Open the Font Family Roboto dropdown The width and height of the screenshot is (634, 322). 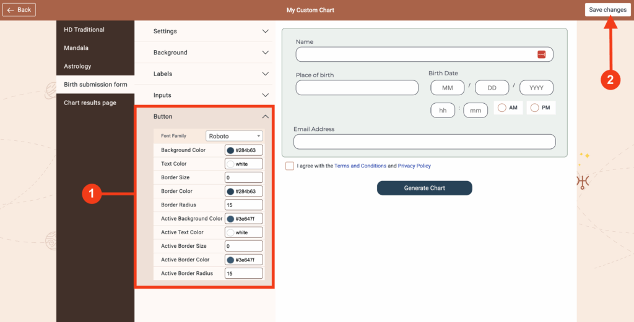(234, 136)
